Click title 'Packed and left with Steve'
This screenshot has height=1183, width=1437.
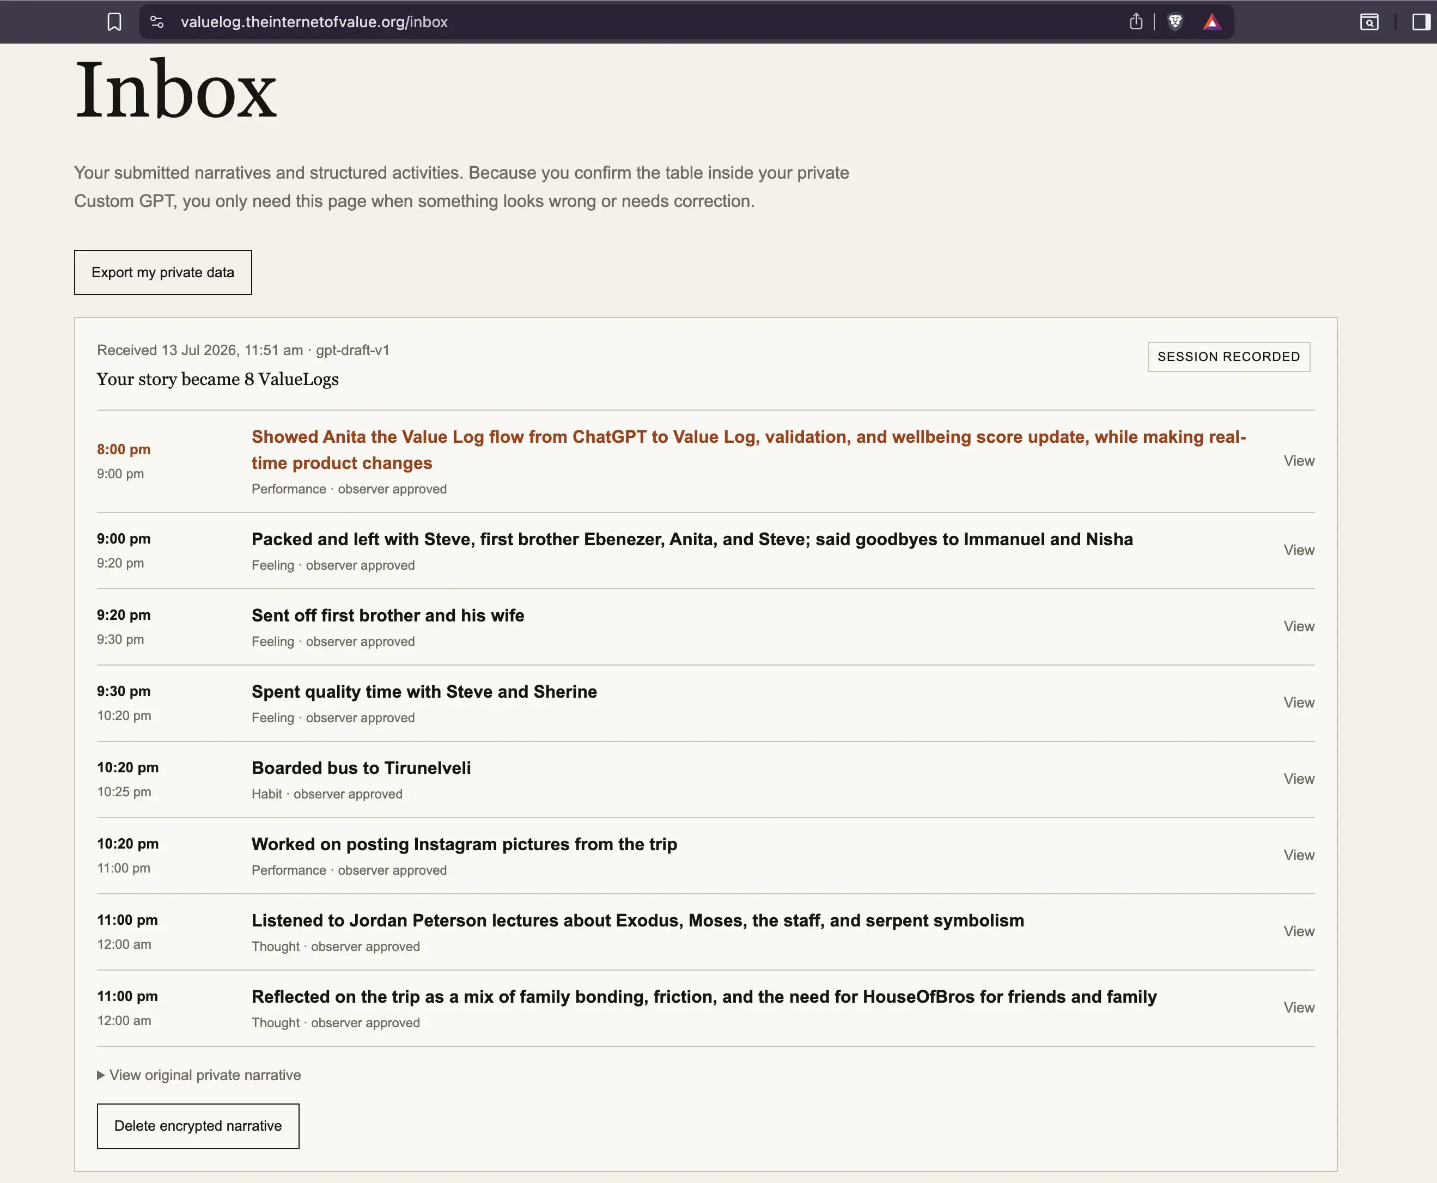point(692,539)
